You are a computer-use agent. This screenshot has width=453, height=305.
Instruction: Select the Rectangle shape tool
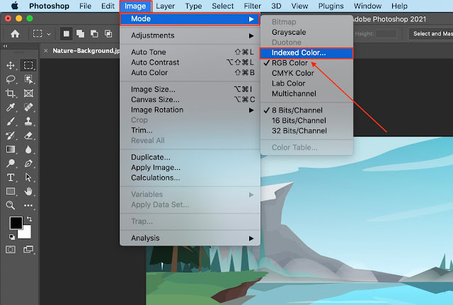(11, 191)
